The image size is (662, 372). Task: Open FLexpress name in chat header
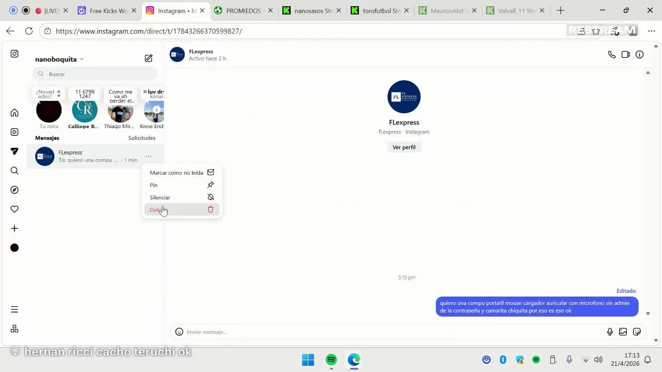pyautogui.click(x=201, y=52)
